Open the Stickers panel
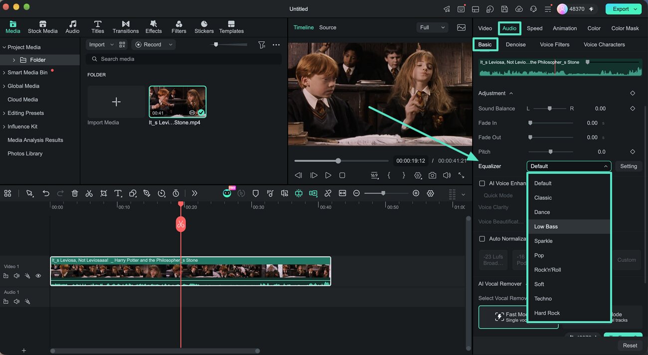 click(x=204, y=27)
